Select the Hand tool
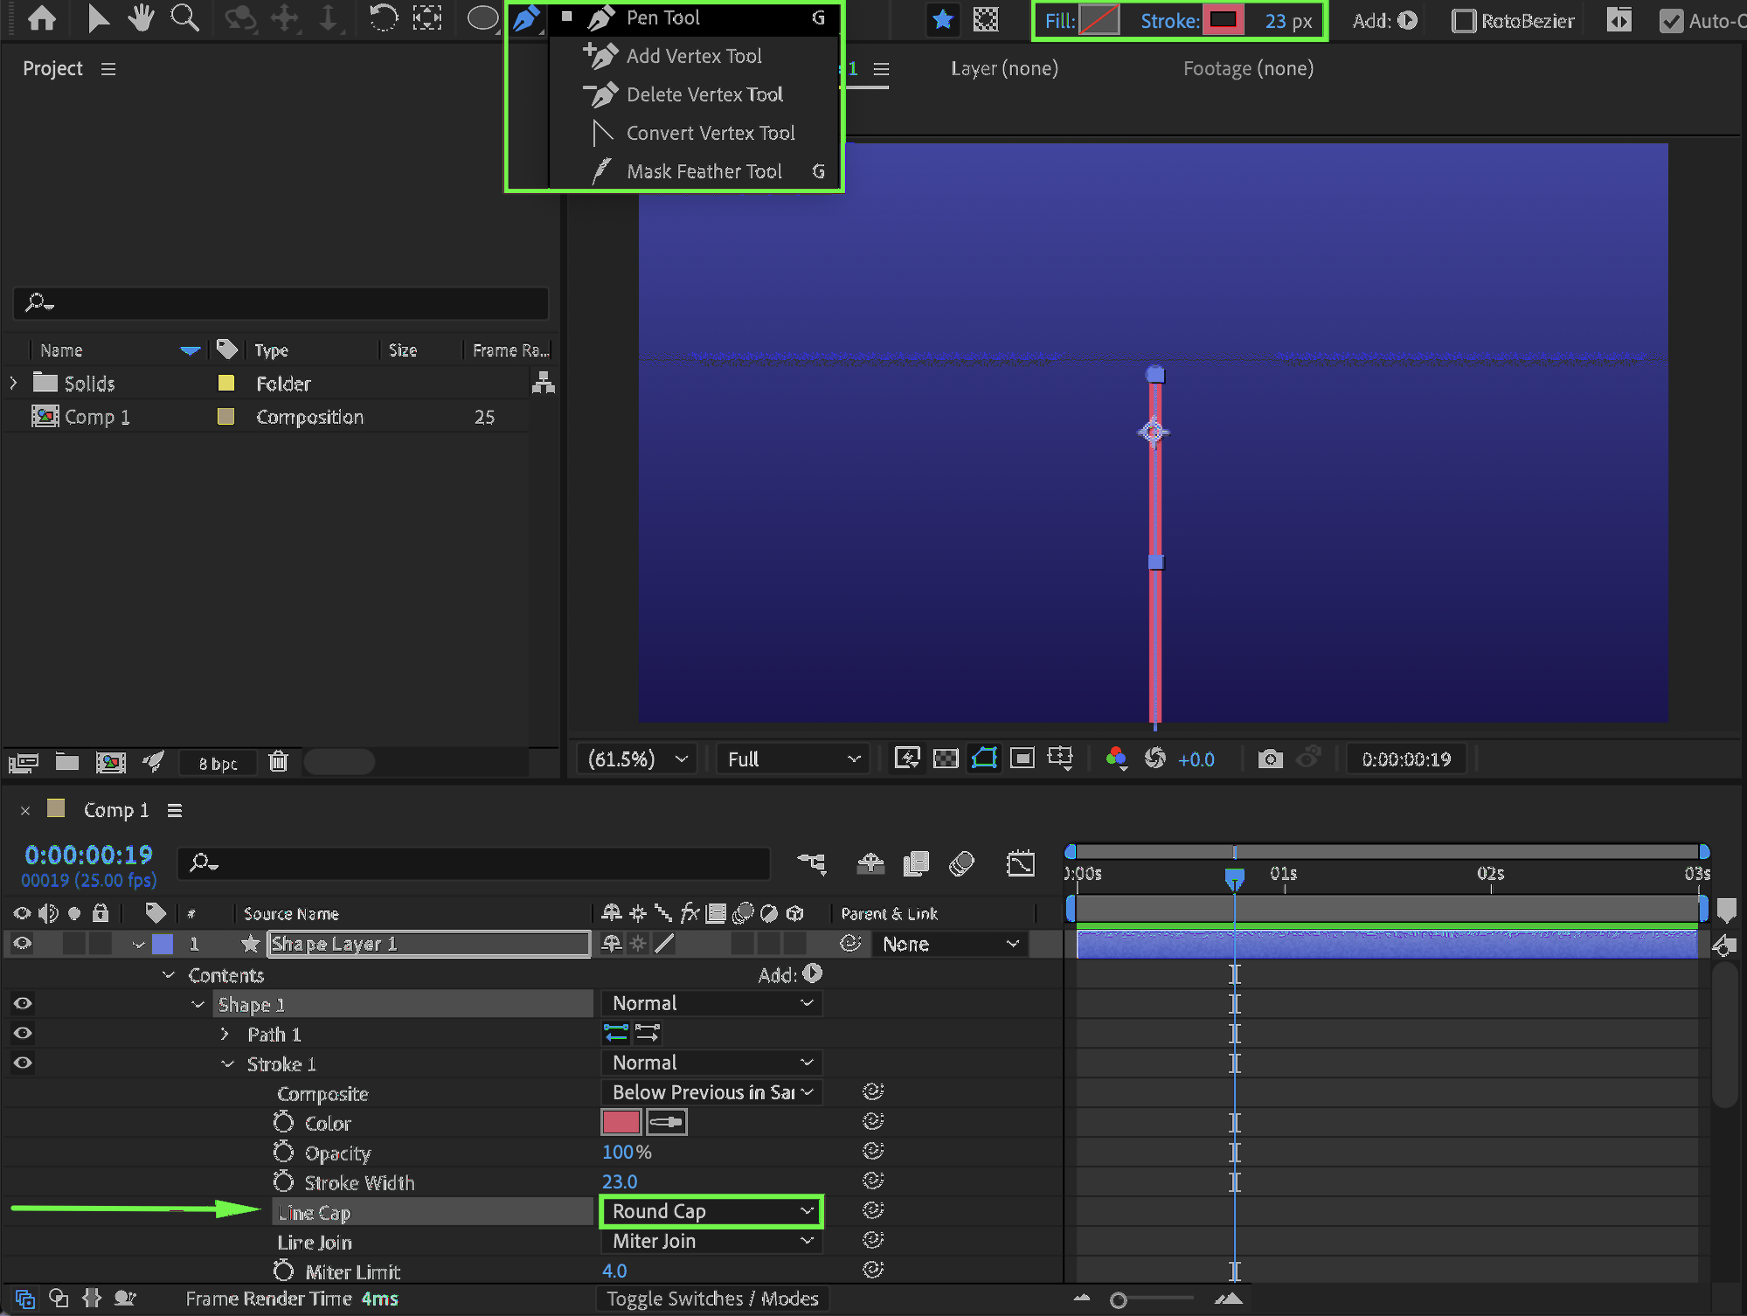The width and height of the screenshot is (1747, 1316). 140,18
